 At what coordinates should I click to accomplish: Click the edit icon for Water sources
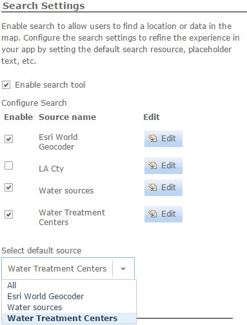[x=153, y=187]
